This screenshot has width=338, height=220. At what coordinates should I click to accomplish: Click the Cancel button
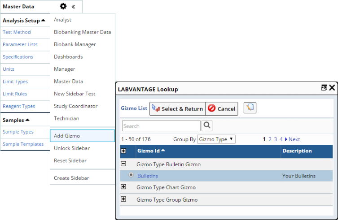pos(222,109)
